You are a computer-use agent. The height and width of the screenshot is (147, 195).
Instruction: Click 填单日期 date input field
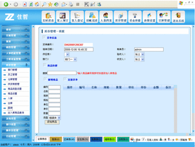click(x=79, y=49)
